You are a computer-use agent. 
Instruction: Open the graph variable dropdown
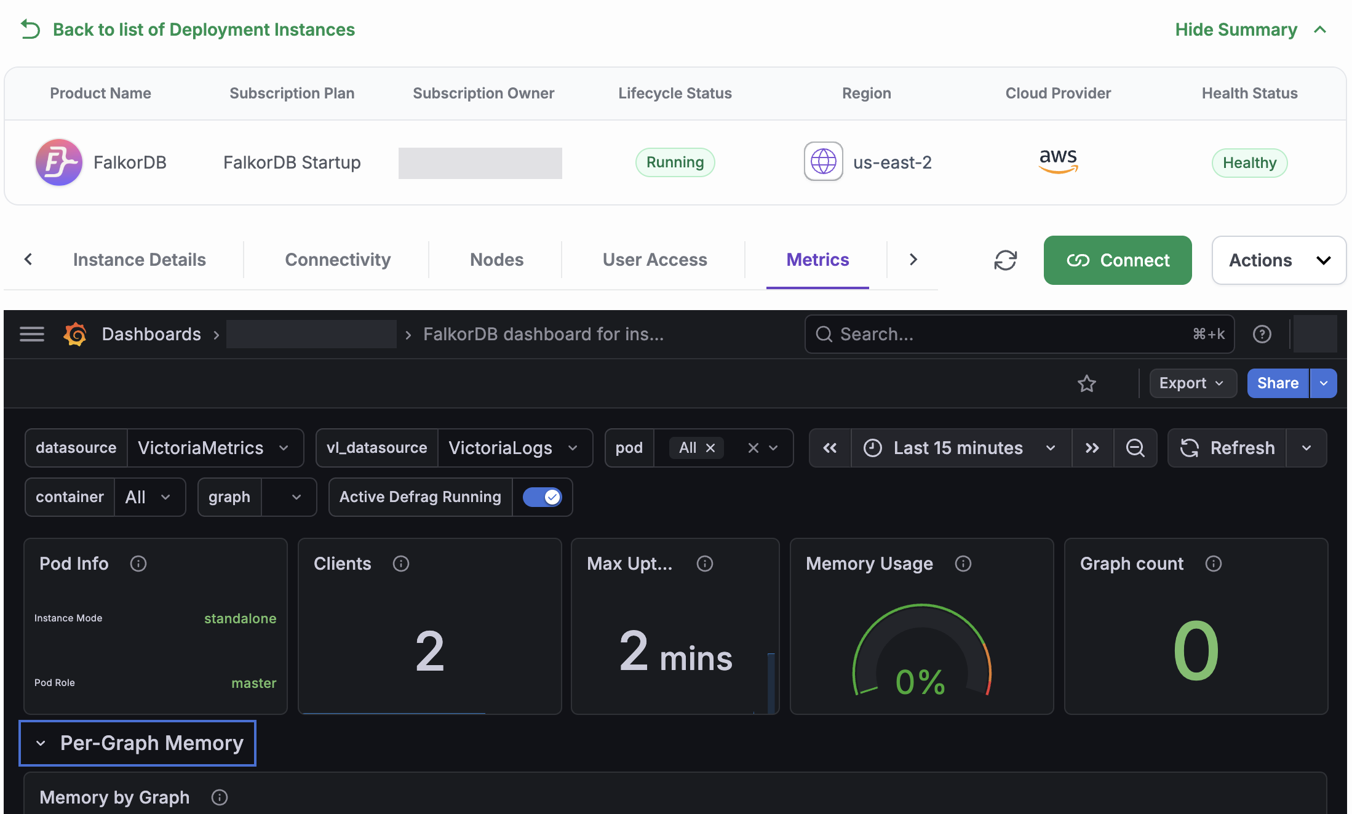288,497
